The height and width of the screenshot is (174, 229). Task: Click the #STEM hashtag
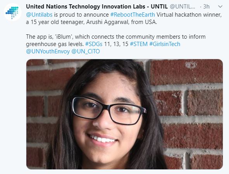click(x=139, y=44)
